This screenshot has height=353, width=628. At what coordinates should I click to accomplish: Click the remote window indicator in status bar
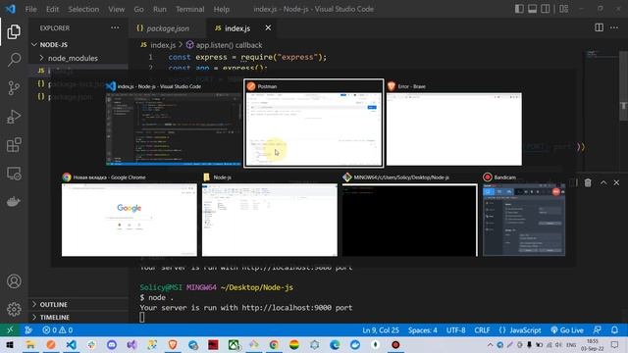(x=10, y=330)
